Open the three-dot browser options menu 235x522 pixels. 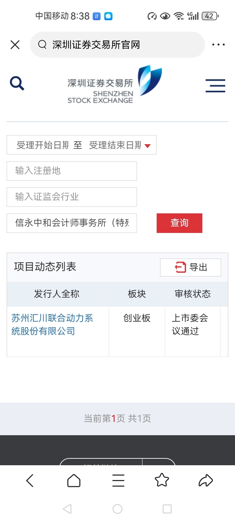[218, 45]
